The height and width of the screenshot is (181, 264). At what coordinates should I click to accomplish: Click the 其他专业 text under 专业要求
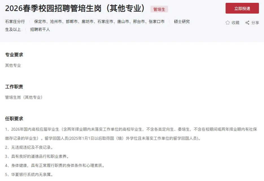(13, 65)
